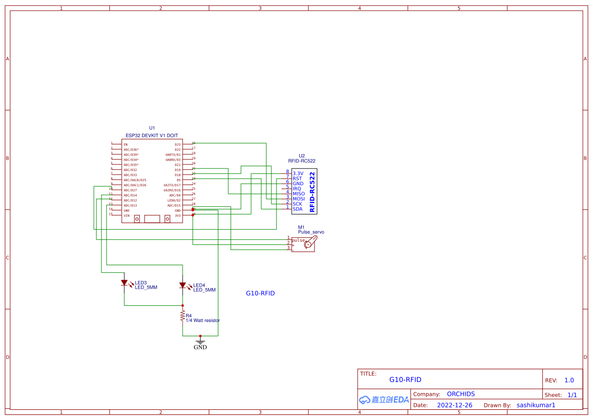593x420 pixels.
Task: Click the 1/4 Watt resistor label
Action: 203,321
